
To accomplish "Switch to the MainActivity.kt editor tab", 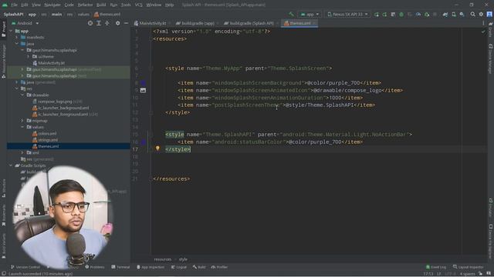I will click(152, 23).
